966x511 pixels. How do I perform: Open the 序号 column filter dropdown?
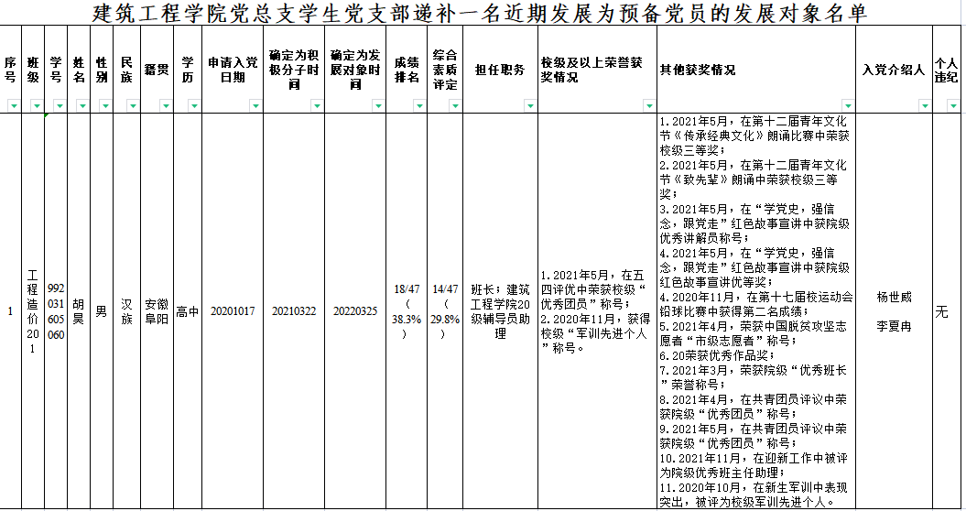click(x=14, y=106)
